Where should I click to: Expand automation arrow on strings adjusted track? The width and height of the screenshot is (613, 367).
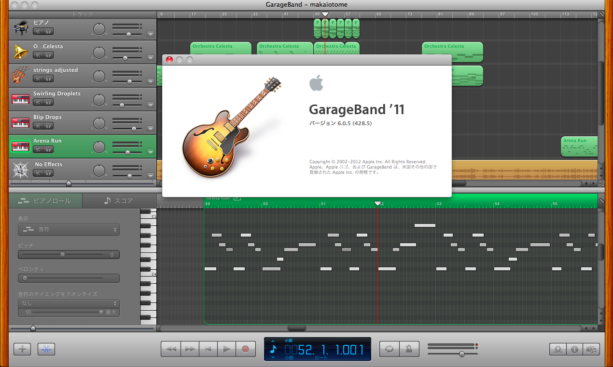150,81
